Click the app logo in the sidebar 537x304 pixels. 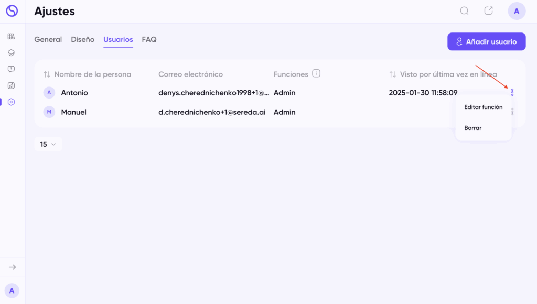pyautogui.click(x=12, y=11)
